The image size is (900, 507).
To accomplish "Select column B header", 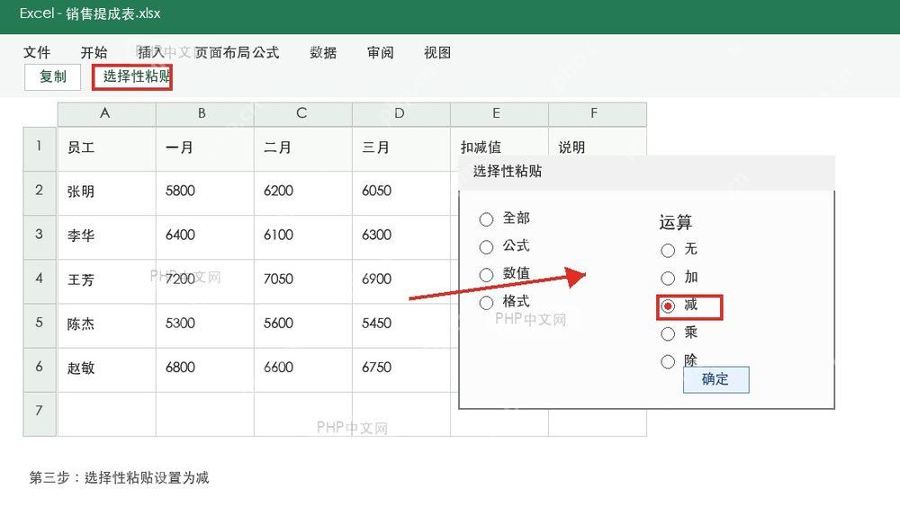I will (205, 114).
